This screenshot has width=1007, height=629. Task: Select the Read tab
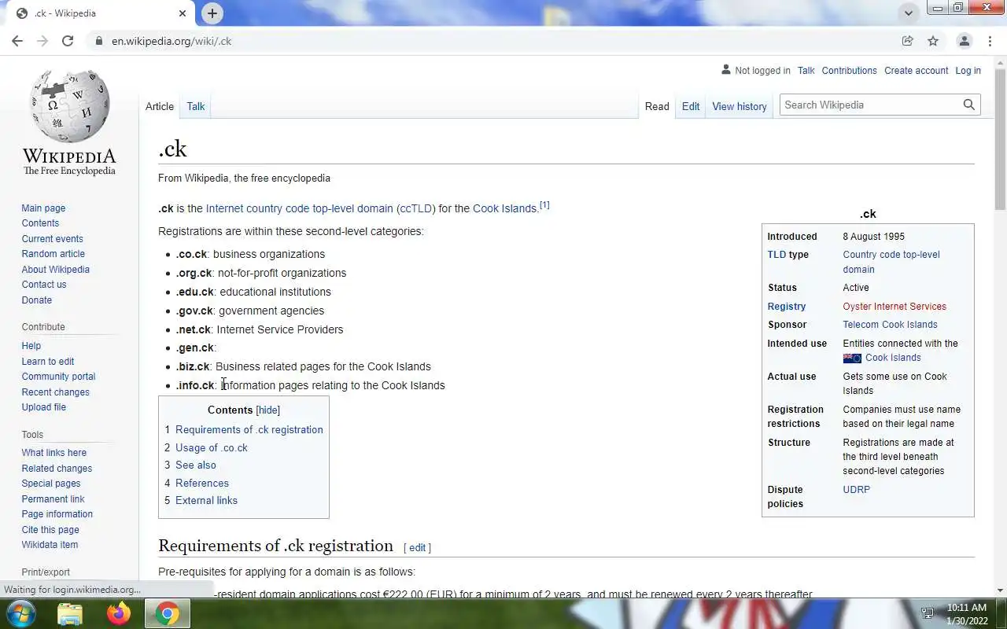[x=657, y=106]
